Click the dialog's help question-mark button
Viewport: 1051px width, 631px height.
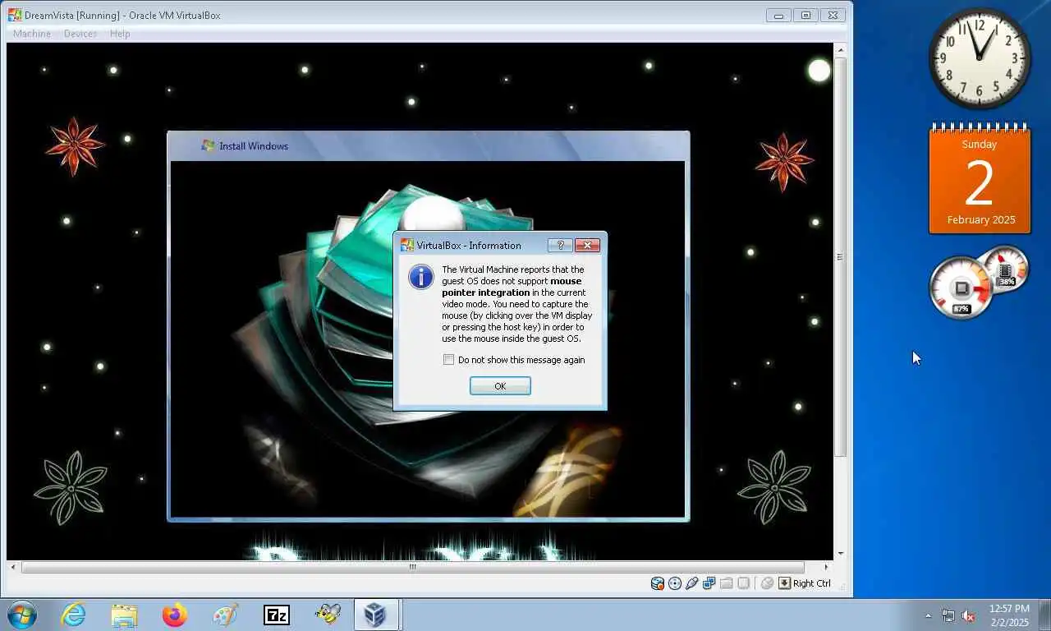(560, 245)
